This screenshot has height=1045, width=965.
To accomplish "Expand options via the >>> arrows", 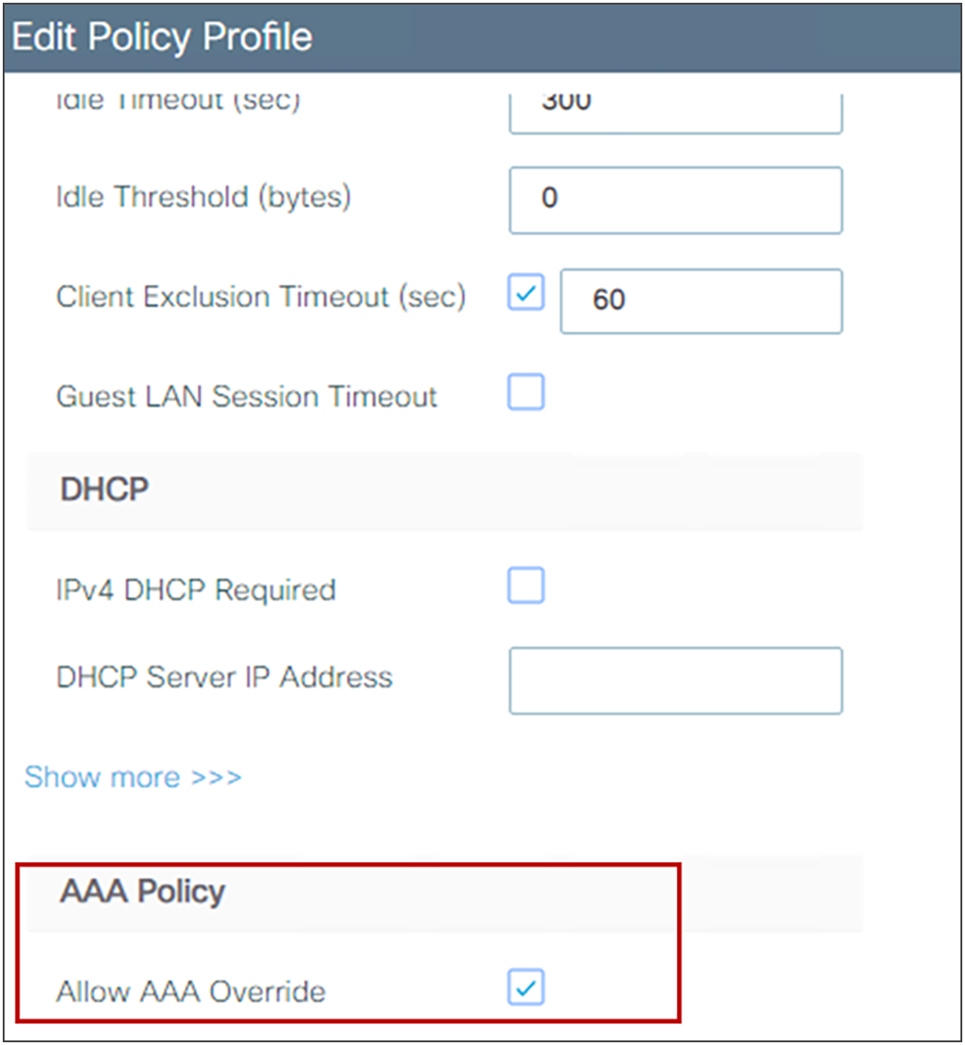I will click(217, 778).
